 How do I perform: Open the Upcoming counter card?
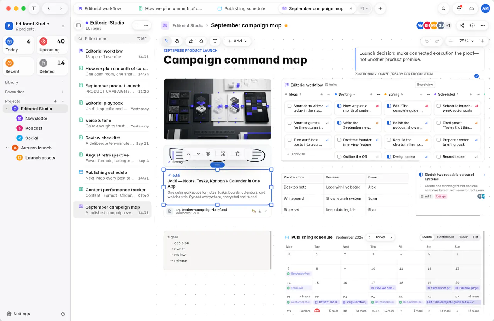tap(52, 45)
